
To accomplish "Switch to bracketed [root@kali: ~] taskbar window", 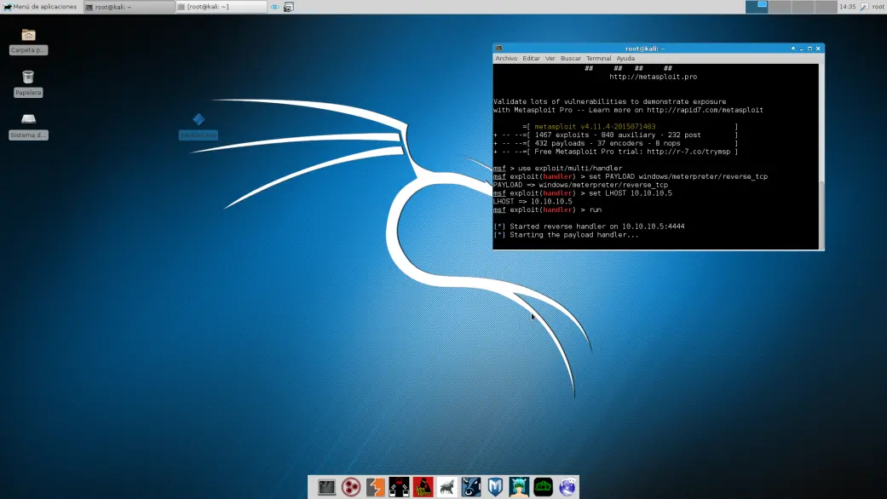I will (x=222, y=7).
